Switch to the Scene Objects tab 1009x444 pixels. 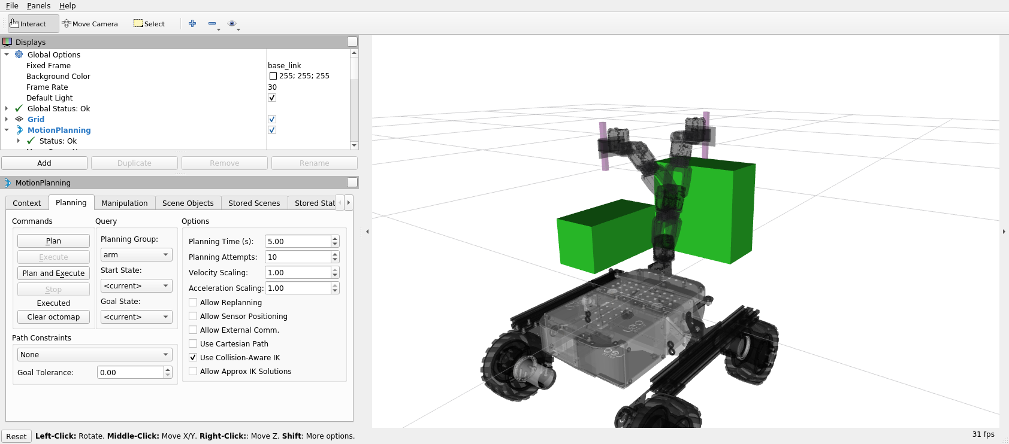(188, 203)
